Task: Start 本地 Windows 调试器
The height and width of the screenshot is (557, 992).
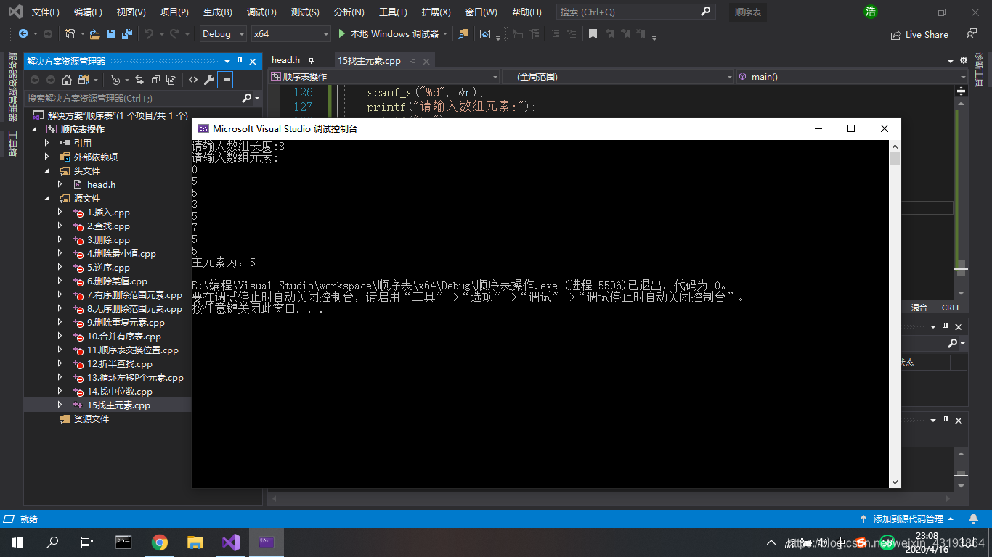Action: coord(388,34)
